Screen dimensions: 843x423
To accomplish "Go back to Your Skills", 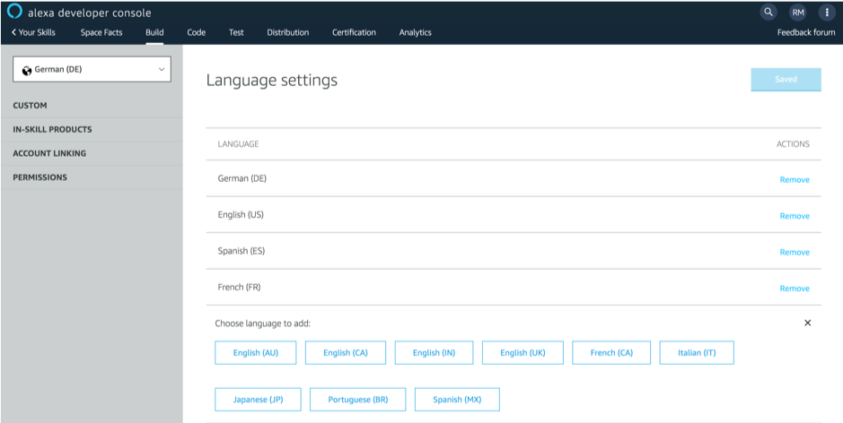I will click(33, 32).
